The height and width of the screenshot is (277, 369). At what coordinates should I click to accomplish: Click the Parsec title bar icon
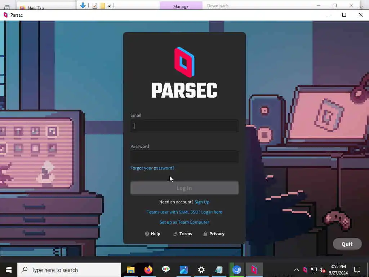pos(6,15)
